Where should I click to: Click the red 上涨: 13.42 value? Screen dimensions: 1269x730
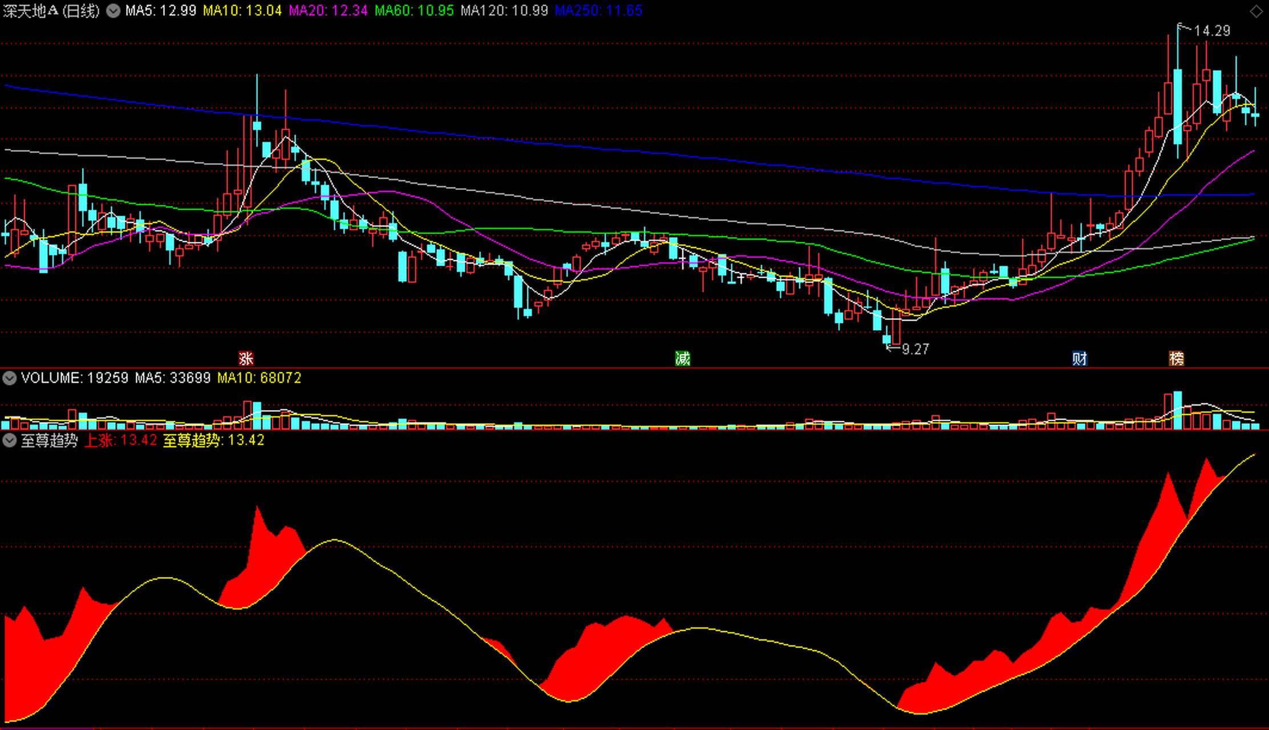tap(121, 440)
